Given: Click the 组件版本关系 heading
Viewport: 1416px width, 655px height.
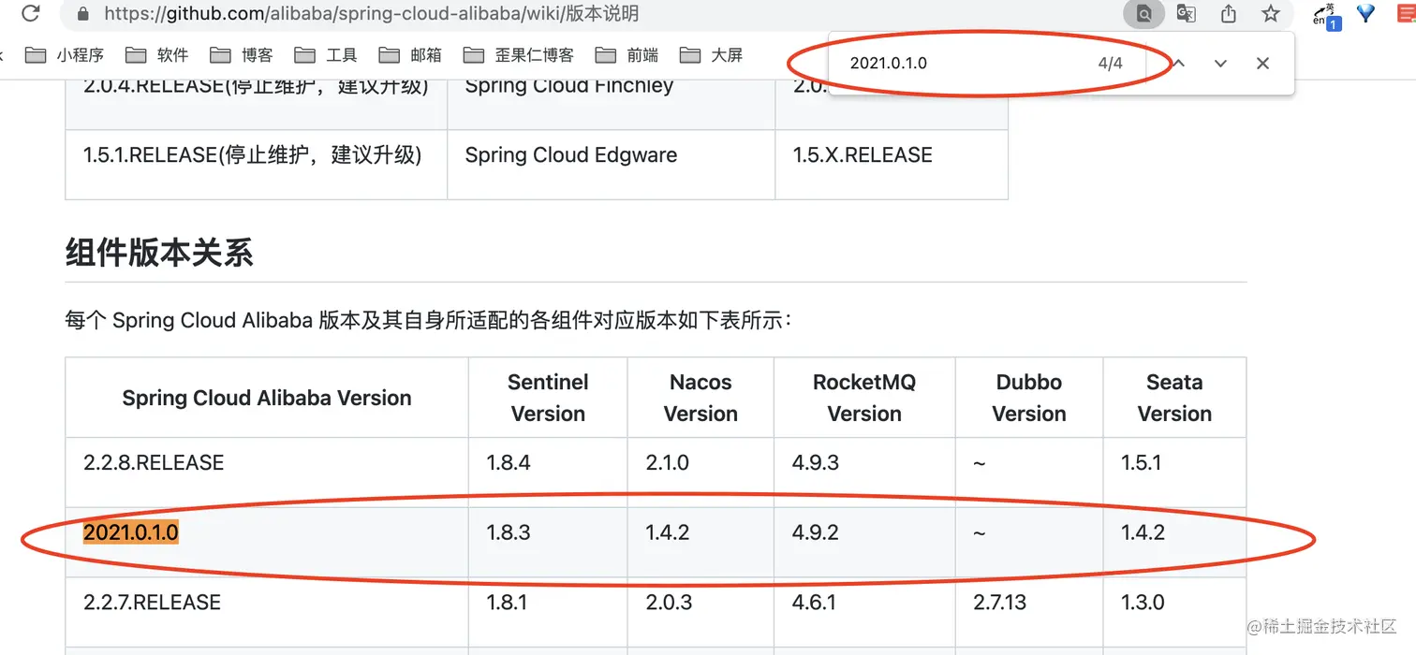Looking at the screenshot, I should (159, 253).
